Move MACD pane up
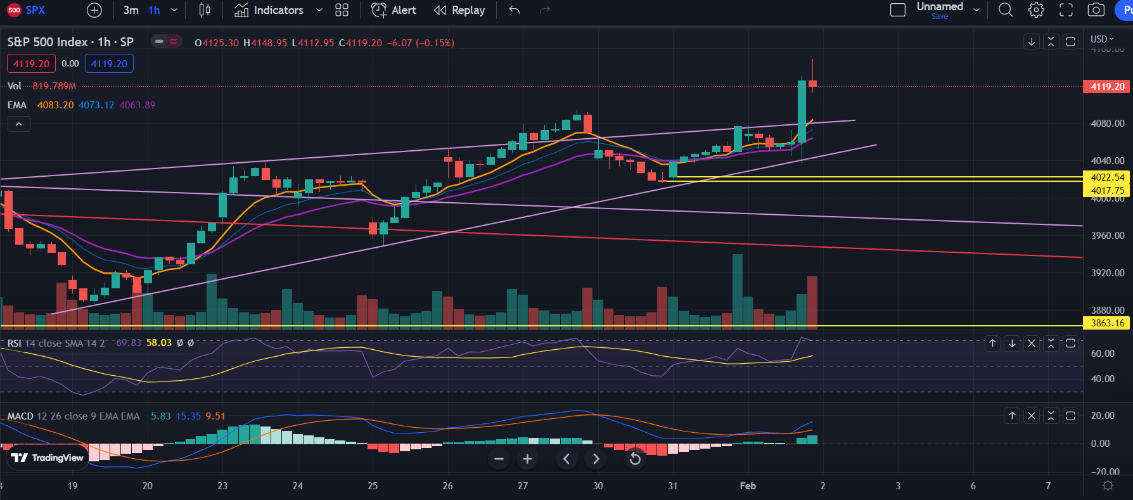This screenshot has height=500, width=1133. [x=1013, y=416]
